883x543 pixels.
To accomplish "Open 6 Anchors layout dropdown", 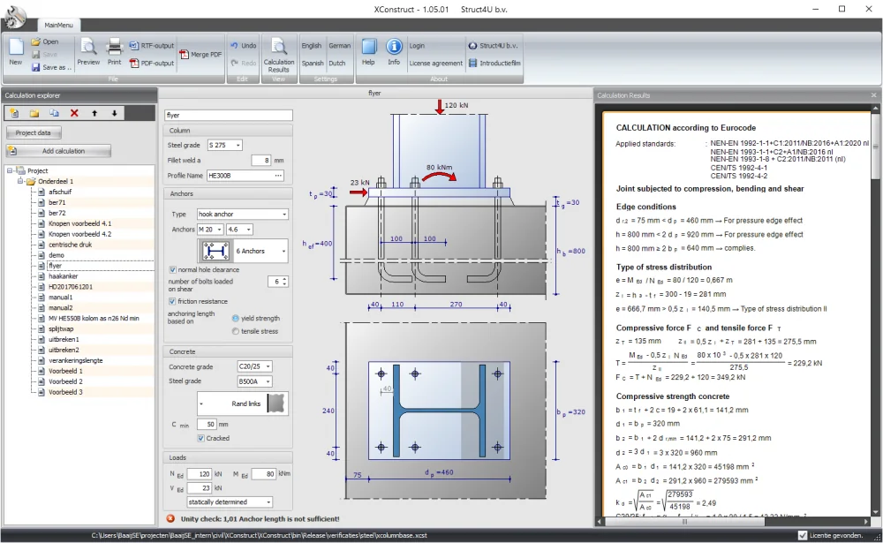I will click(x=283, y=252).
